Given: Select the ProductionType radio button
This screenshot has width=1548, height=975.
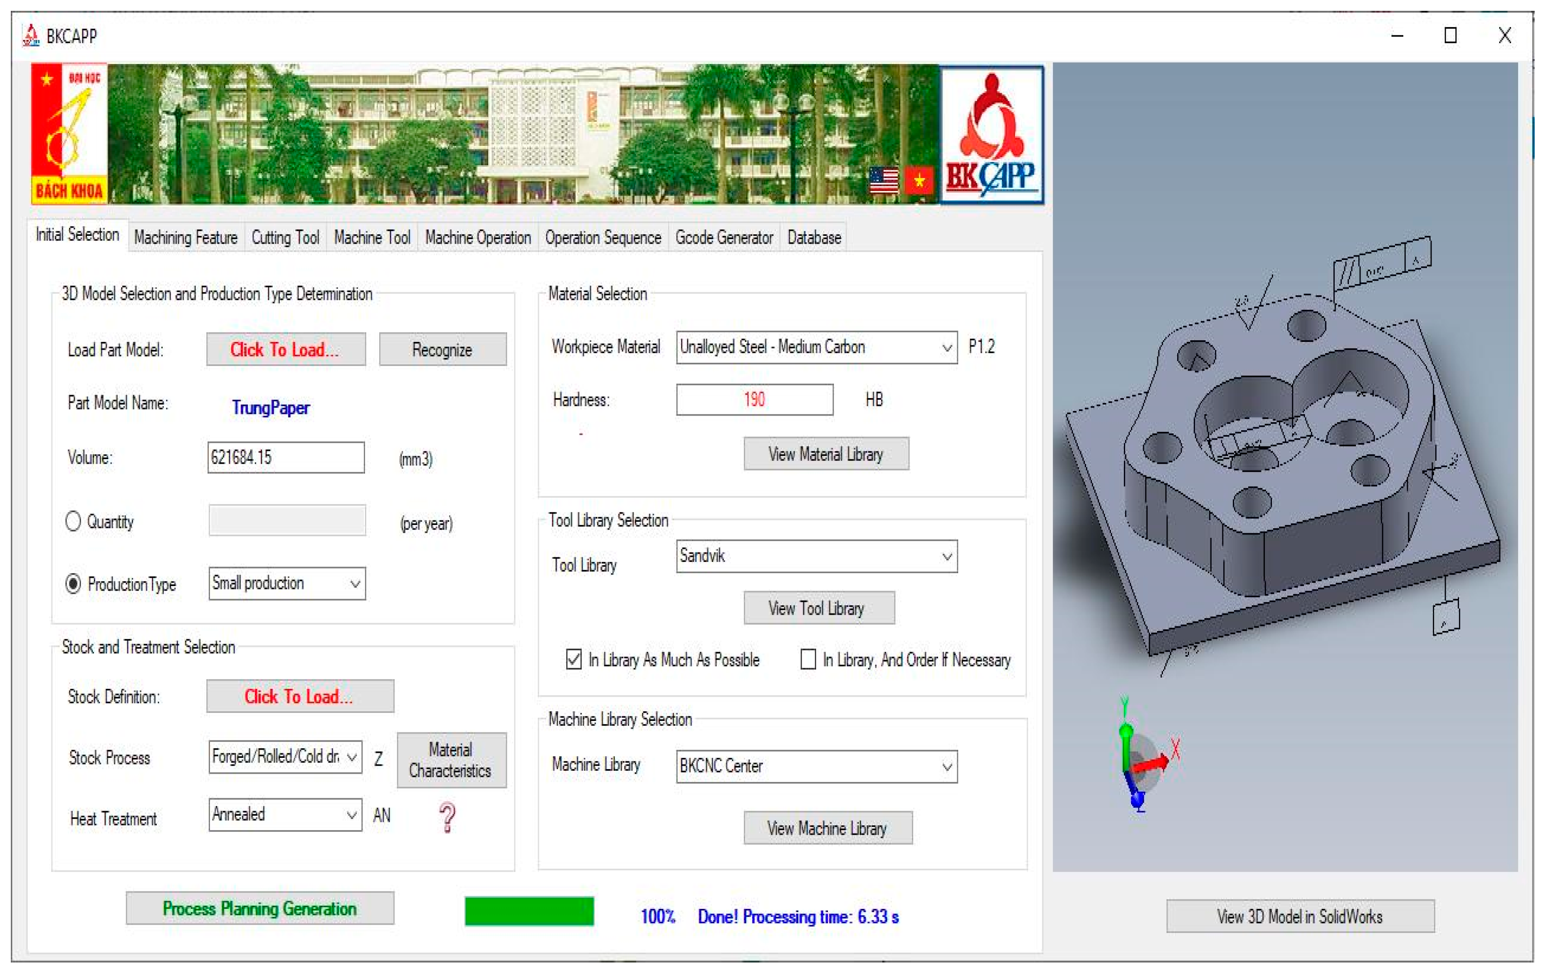Looking at the screenshot, I should pyautogui.click(x=73, y=583).
